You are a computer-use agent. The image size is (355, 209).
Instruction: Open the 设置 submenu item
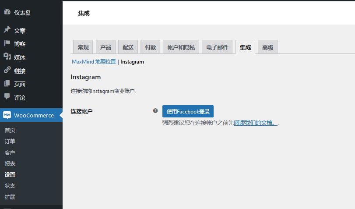pos(10,175)
